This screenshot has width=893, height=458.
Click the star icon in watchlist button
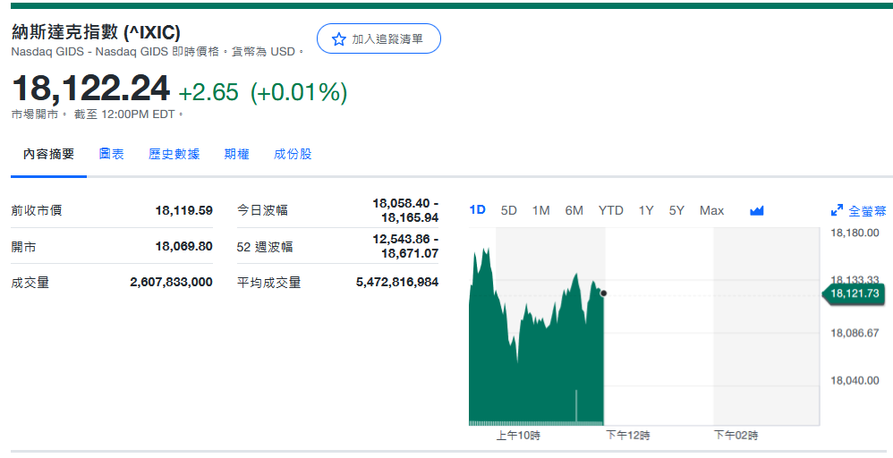[x=338, y=39]
